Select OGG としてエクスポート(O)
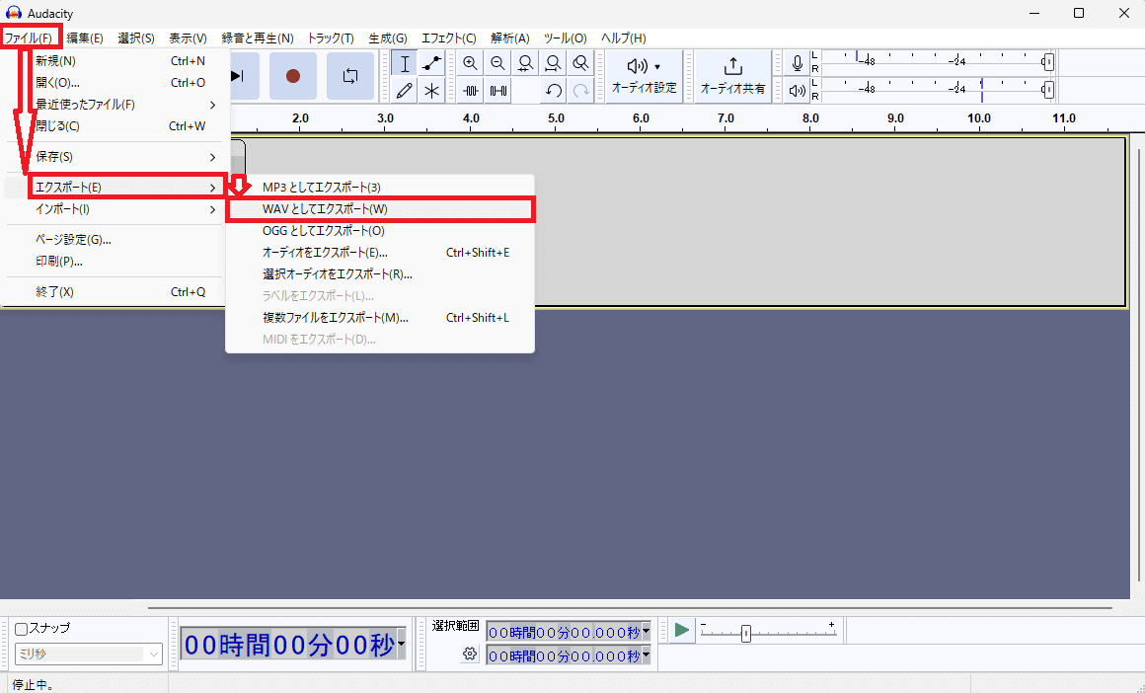This screenshot has height=693, width=1145. click(x=380, y=231)
